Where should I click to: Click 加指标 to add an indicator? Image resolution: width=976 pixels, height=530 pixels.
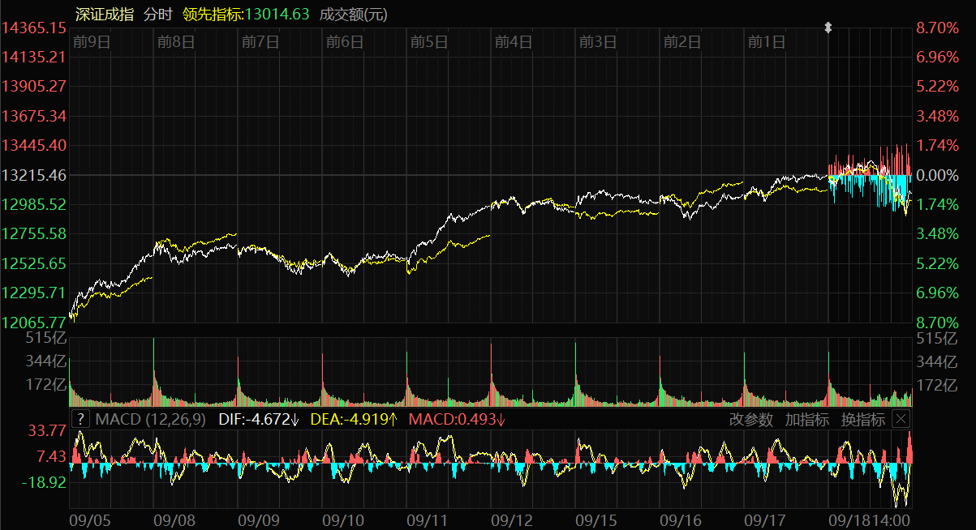click(x=806, y=419)
